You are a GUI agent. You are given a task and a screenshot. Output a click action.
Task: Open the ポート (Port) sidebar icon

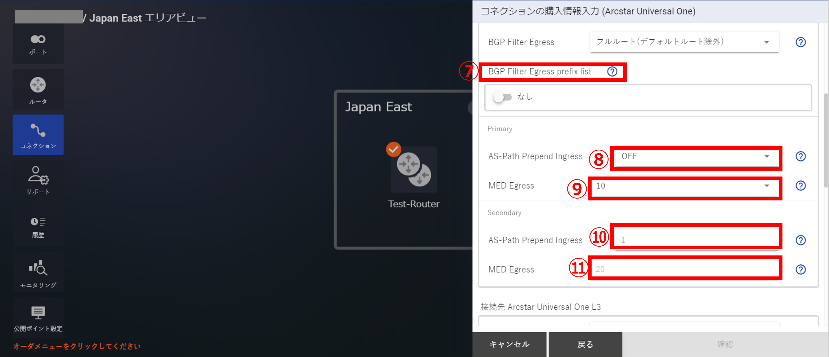point(38,44)
